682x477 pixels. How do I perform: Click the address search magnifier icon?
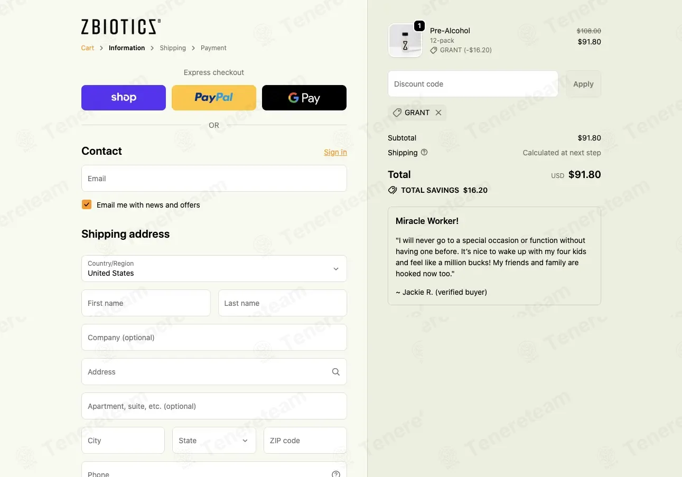pyautogui.click(x=336, y=372)
